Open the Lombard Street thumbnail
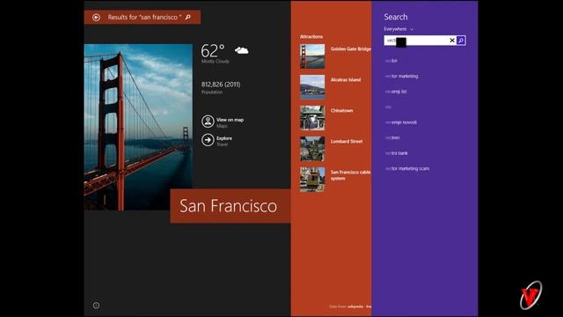The image size is (563, 317). click(x=312, y=149)
